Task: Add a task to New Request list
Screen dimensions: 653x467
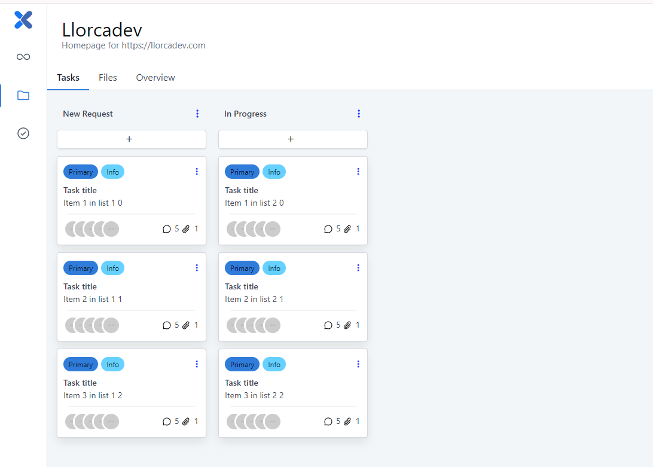Action: [x=132, y=139]
